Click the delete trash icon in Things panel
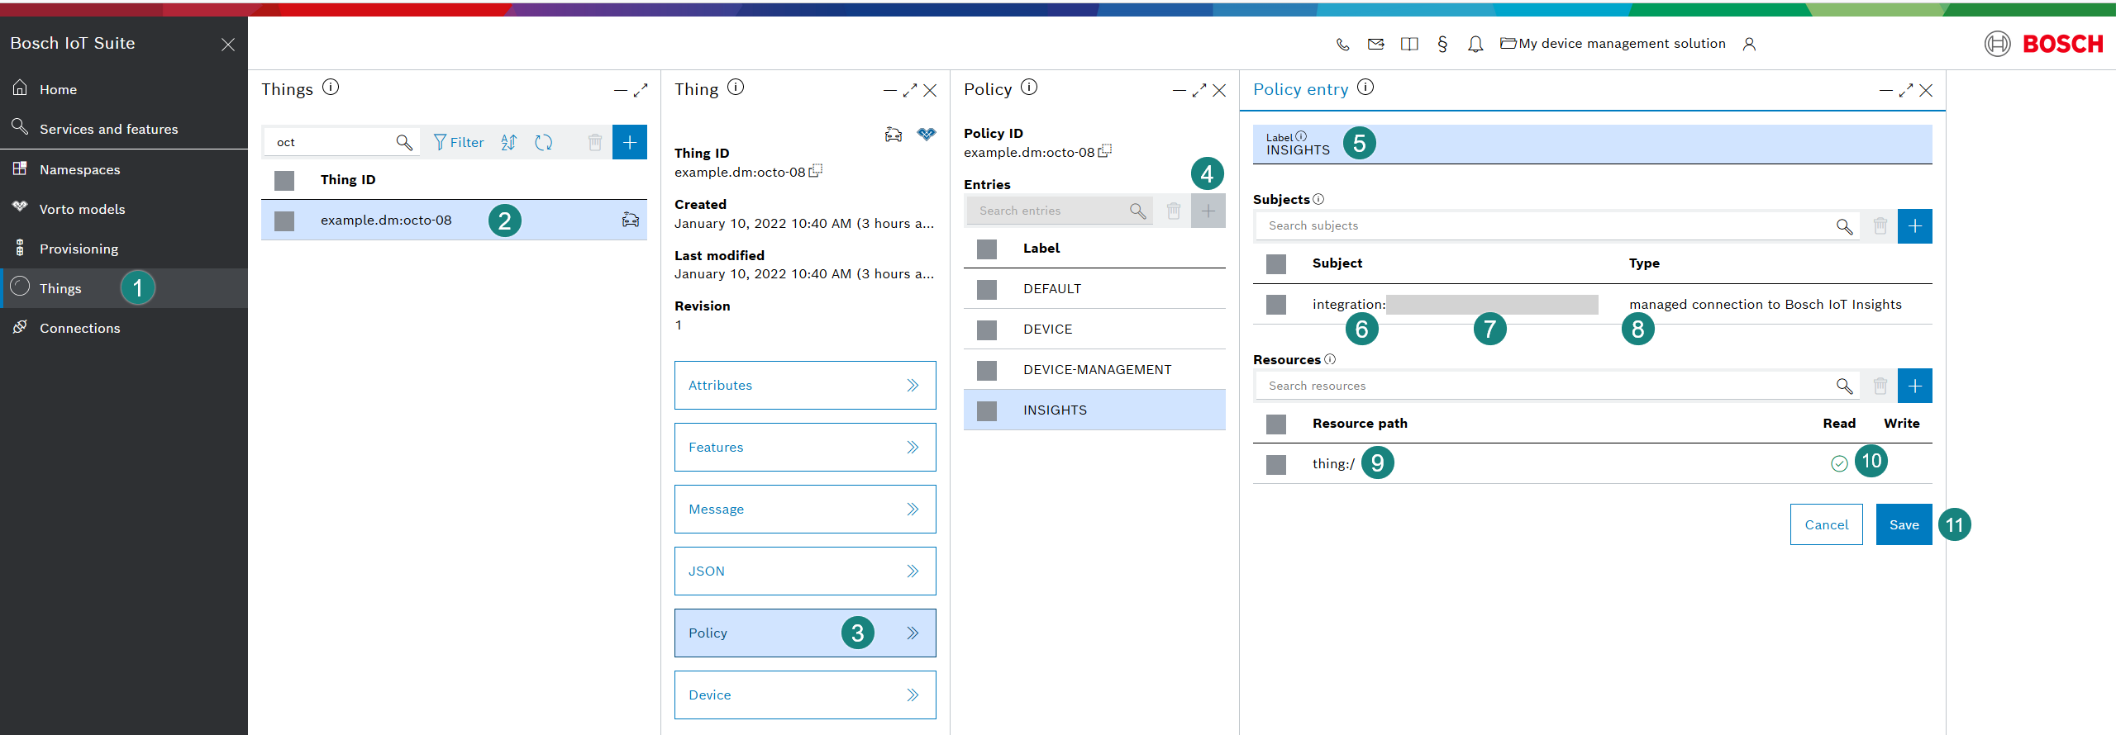2116x735 pixels. click(x=594, y=142)
